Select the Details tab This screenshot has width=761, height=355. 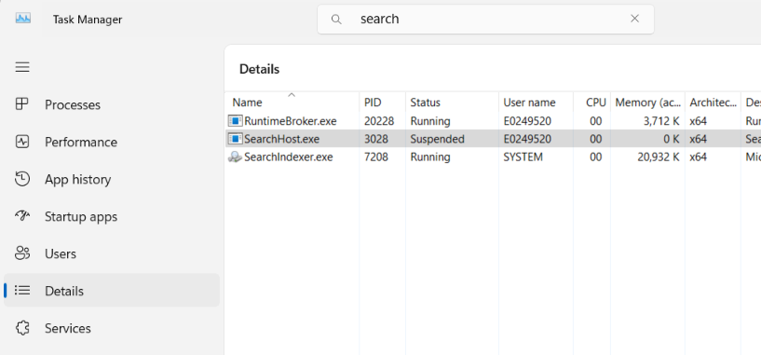[x=111, y=291]
